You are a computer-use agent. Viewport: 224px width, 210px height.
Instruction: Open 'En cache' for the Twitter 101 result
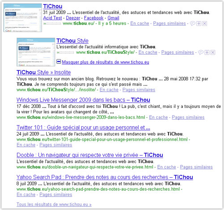26,145
